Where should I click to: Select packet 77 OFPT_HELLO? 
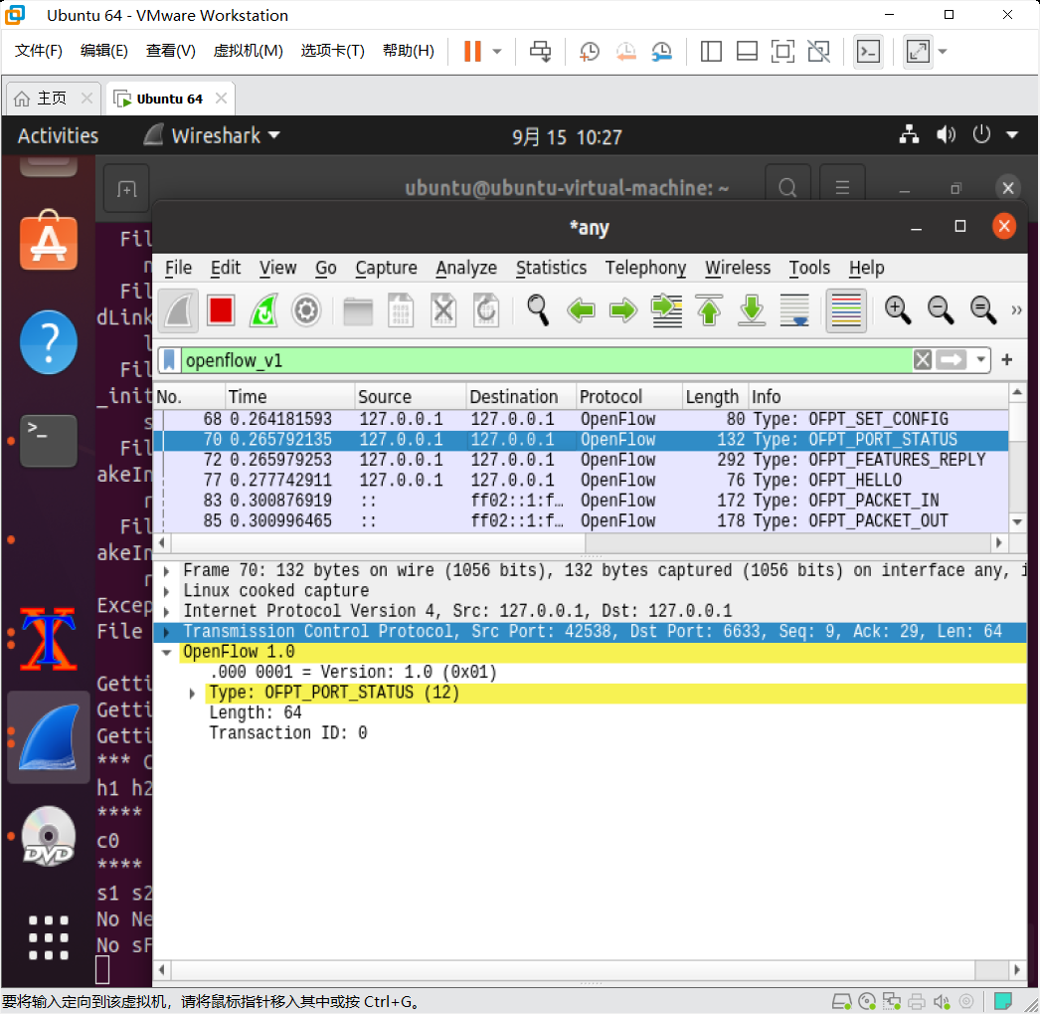click(581, 481)
